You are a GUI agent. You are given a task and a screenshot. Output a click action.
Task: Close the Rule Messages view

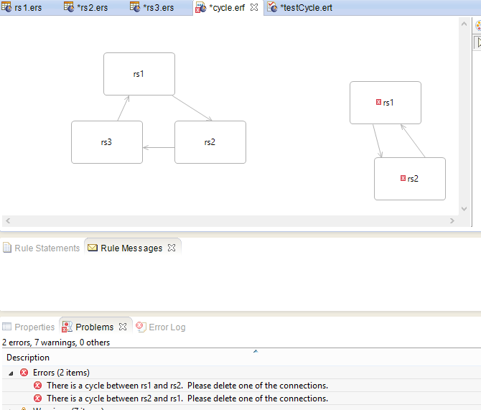pyautogui.click(x=172, y=248)
